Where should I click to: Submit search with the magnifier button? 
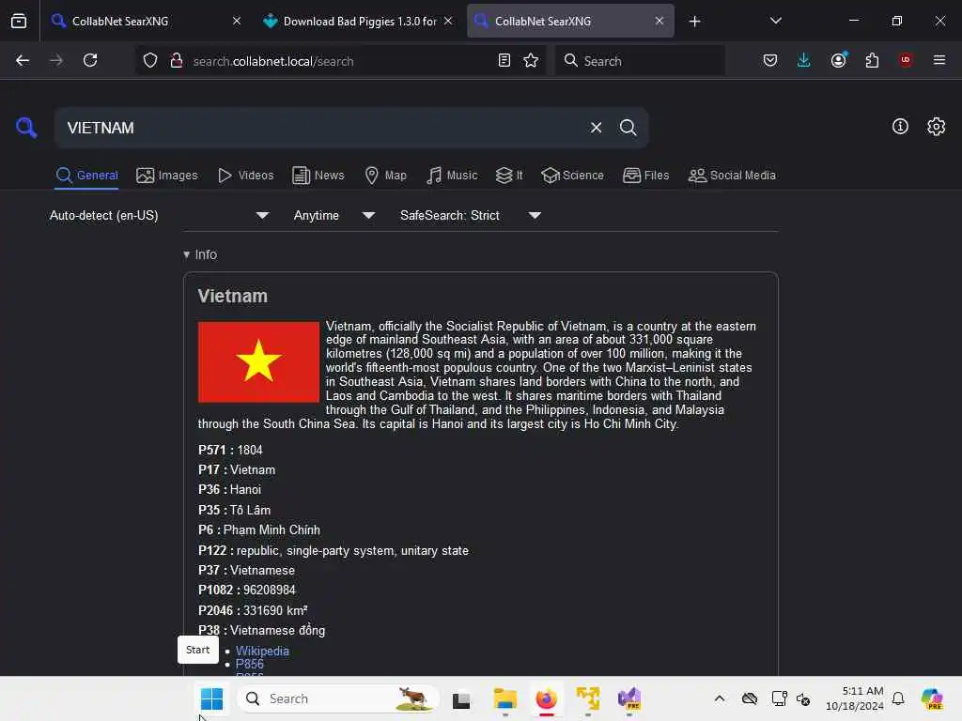[x=628, y=128]
